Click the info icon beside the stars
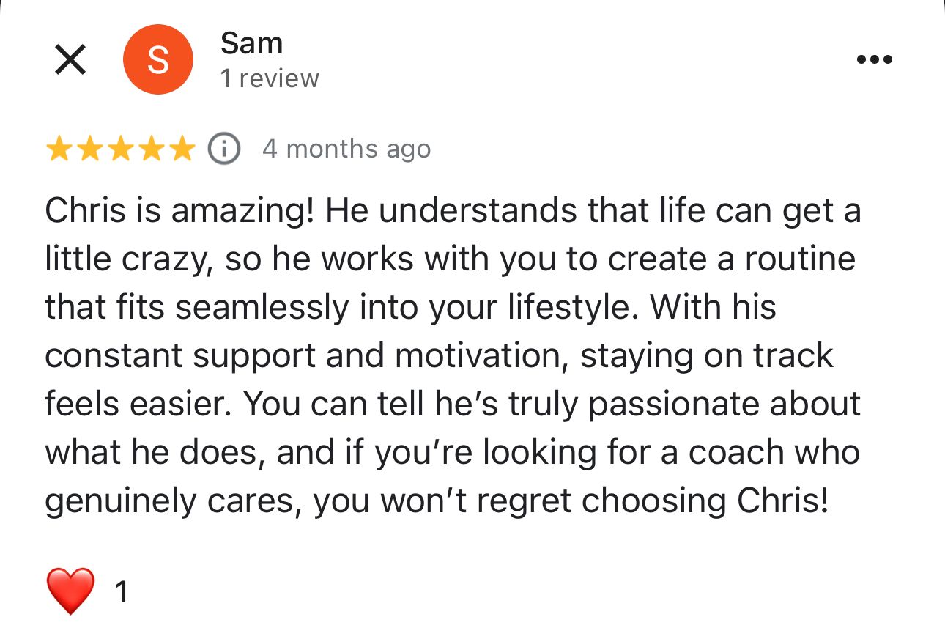 click(x=224, y=149)
